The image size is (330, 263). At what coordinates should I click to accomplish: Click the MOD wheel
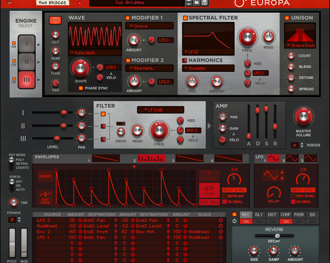click(x=24, y=242)
